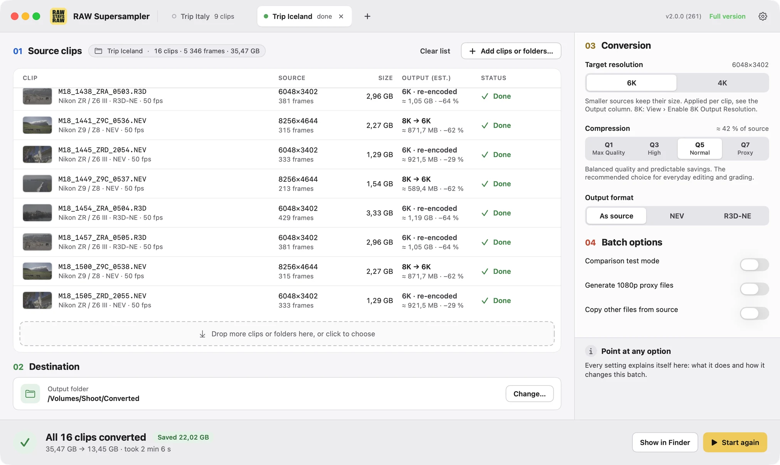This screenshot has height=465, width=780.
Task: Click the Start again button
Action: [735, 442]
